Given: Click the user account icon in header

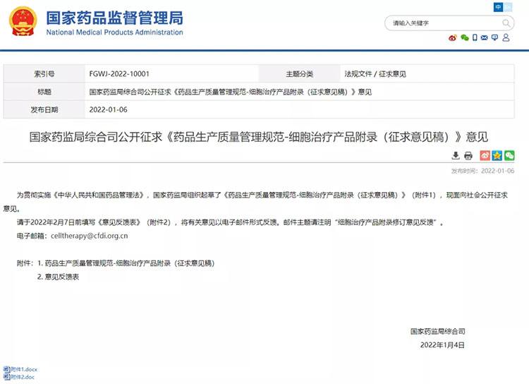Looking at the screenshot, I should [x=506, y=37].
